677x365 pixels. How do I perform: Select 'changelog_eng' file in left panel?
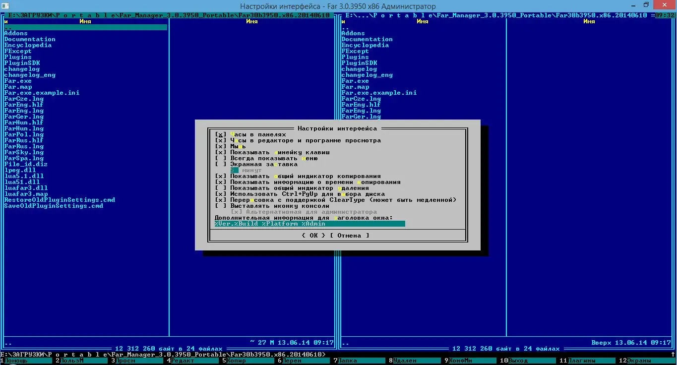click(x=30, y=75)
